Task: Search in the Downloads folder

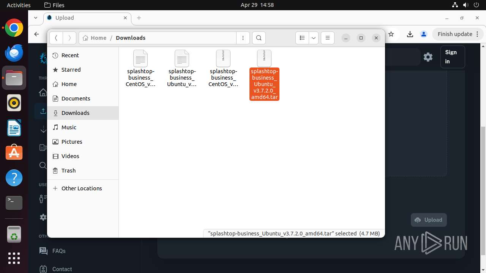Action: 259,38
